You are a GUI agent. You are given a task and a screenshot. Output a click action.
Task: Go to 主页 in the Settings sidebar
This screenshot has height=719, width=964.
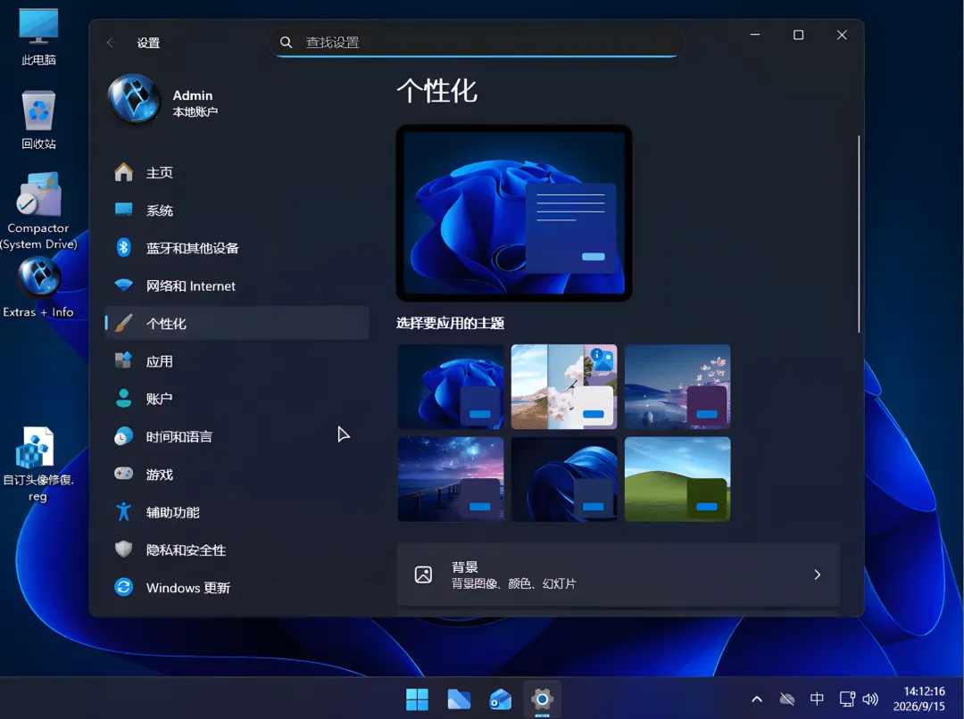237,173
